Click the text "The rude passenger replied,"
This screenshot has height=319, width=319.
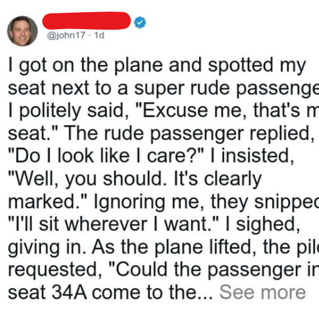[189, 134]
